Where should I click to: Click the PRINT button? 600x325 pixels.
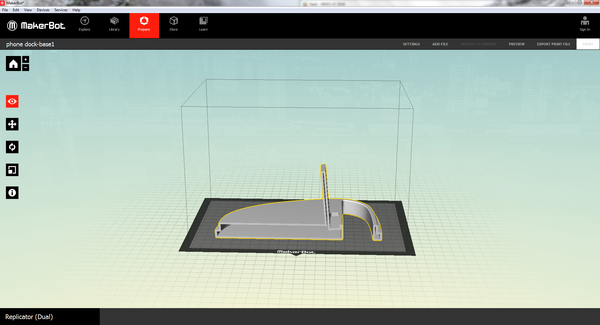(x=588, y=44)
